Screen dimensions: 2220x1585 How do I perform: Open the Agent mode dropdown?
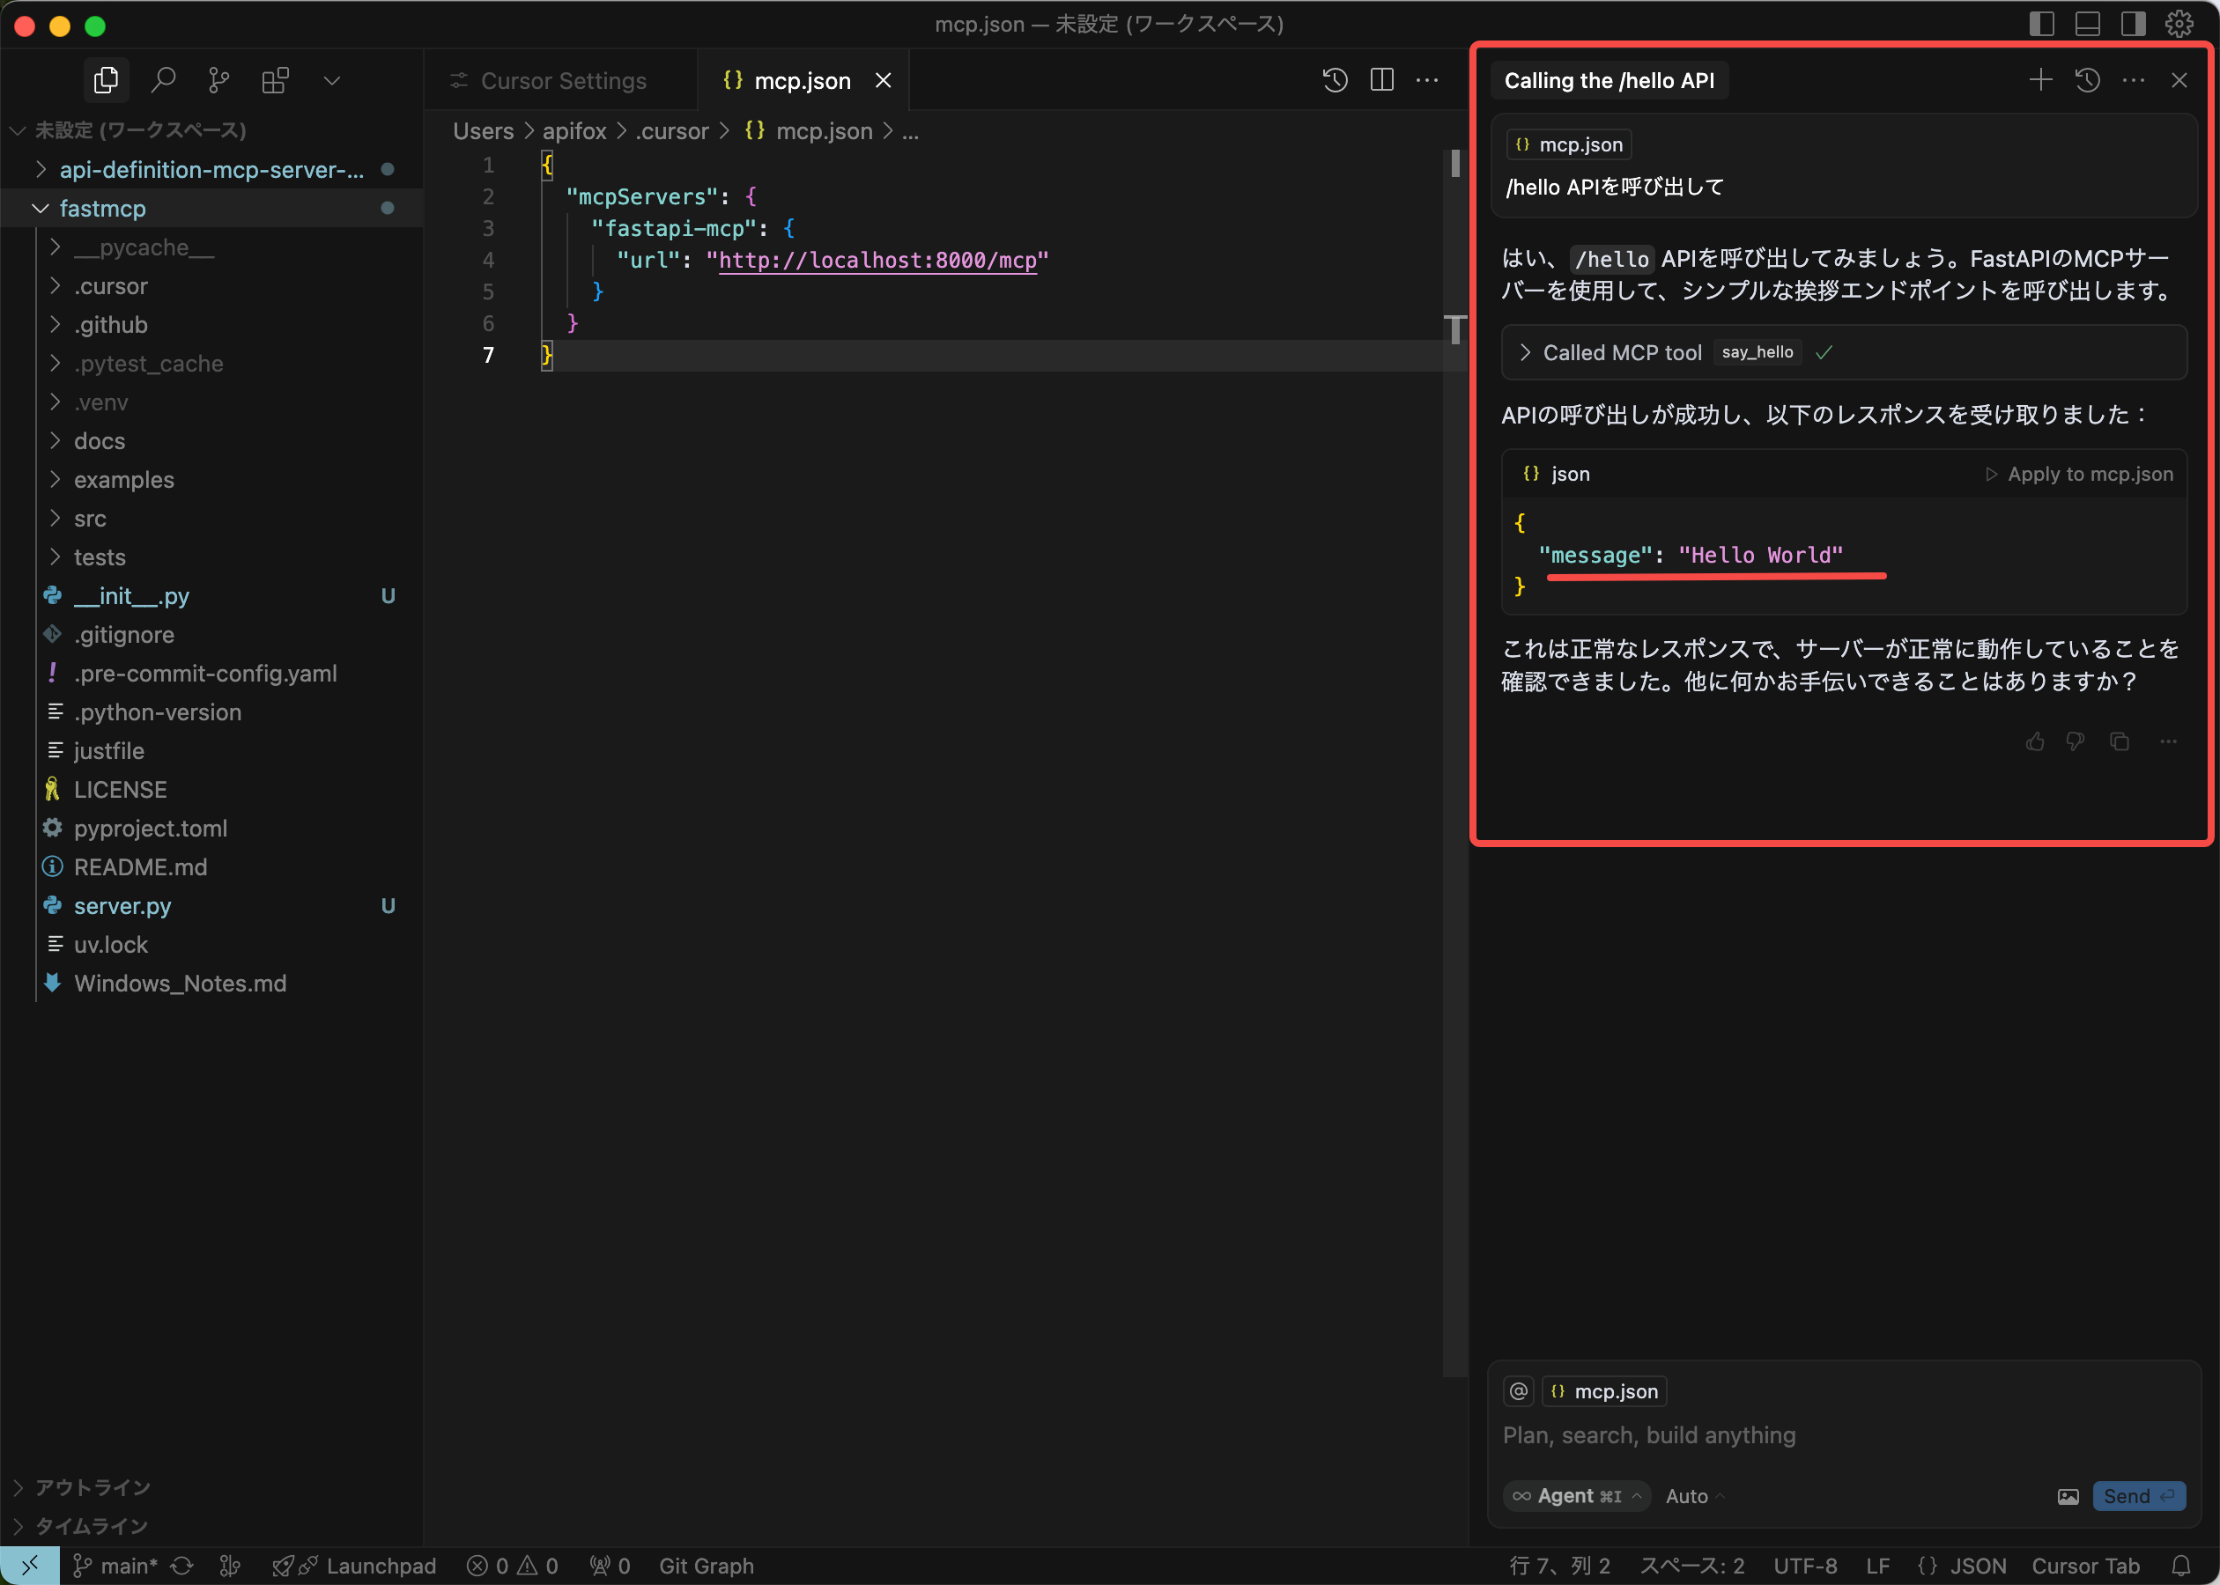[1578, 1496]
